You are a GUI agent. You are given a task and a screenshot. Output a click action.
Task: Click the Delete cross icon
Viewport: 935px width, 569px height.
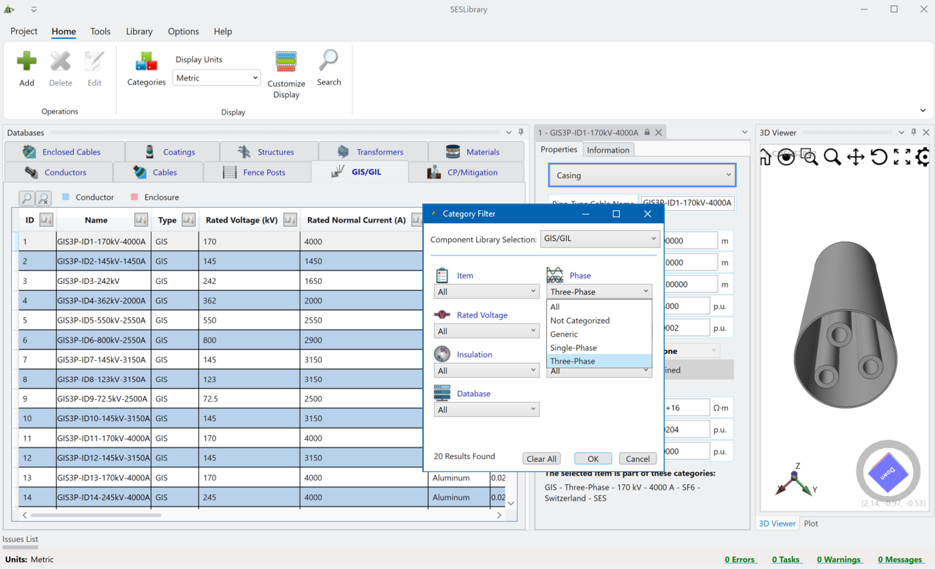pos(60,61)
